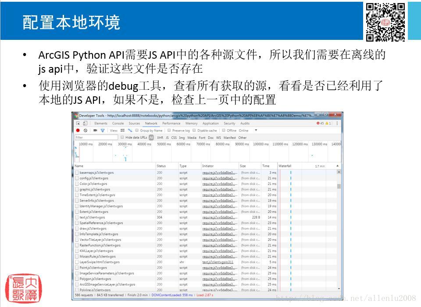421x307 pixels.
Task: Click the red seal logo
Action: (x=24, y=289)
